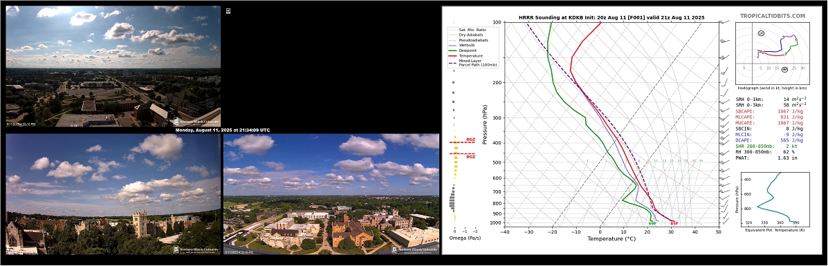
Task: Click the Mixed-Layer Parcel Path legend entry
Action: point(472,62)
